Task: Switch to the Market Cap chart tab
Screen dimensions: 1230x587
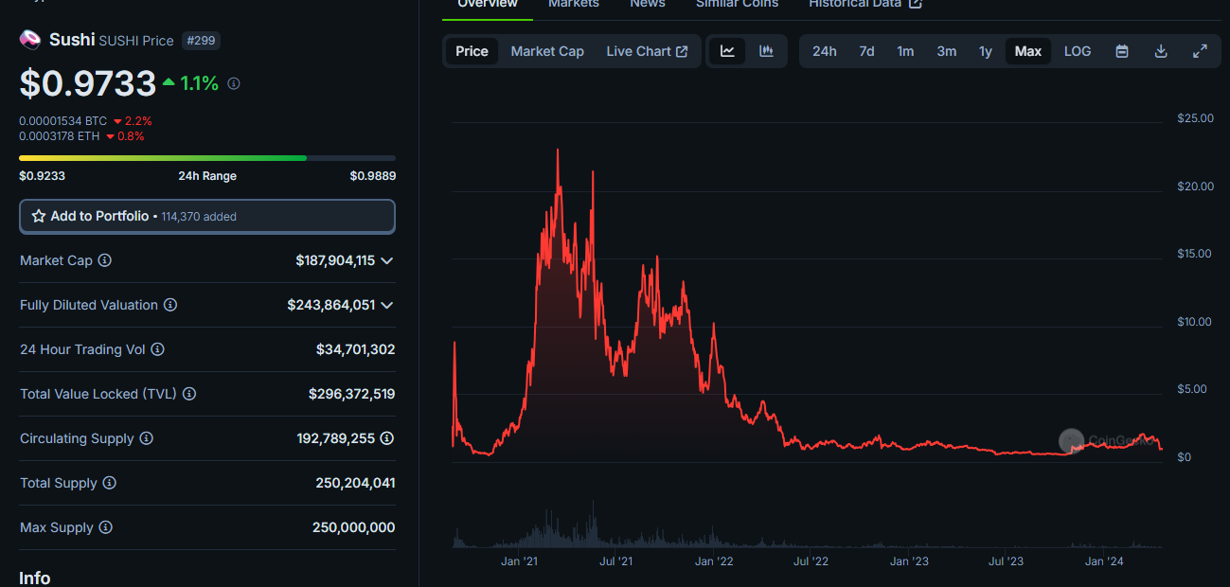Action: tap(547, 51)
